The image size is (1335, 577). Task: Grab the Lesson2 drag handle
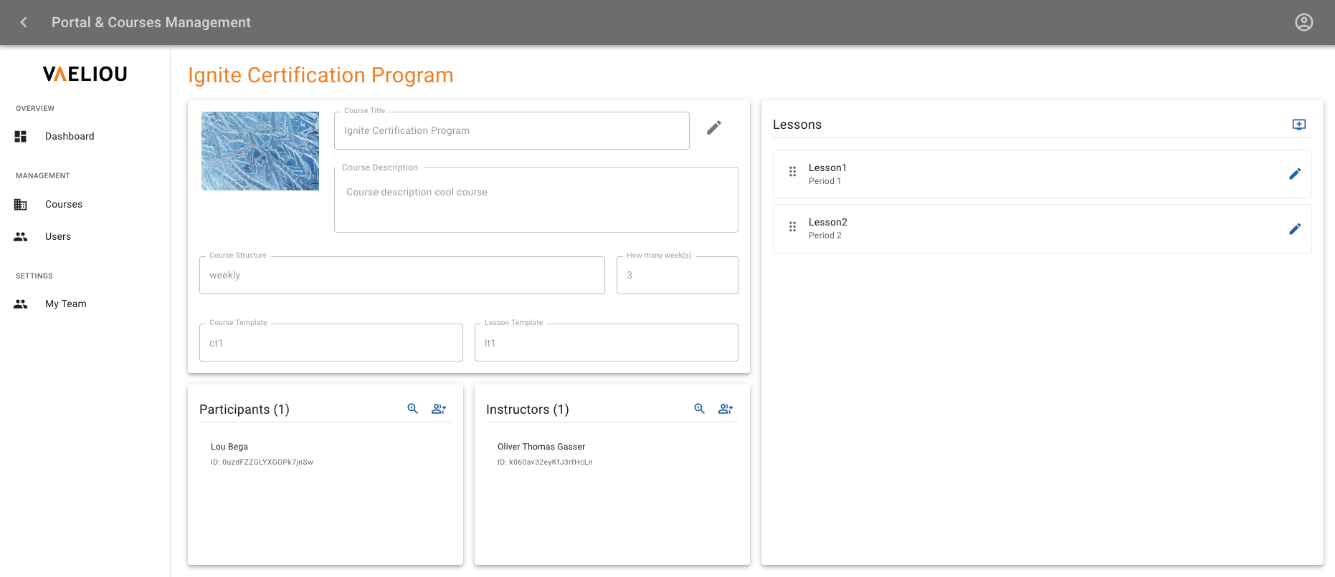pos(792,227)
